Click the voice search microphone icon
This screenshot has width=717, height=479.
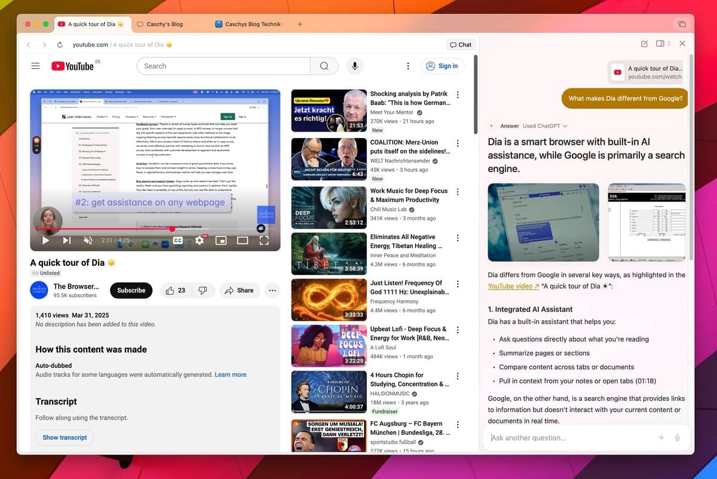click(x=354, y=66)
